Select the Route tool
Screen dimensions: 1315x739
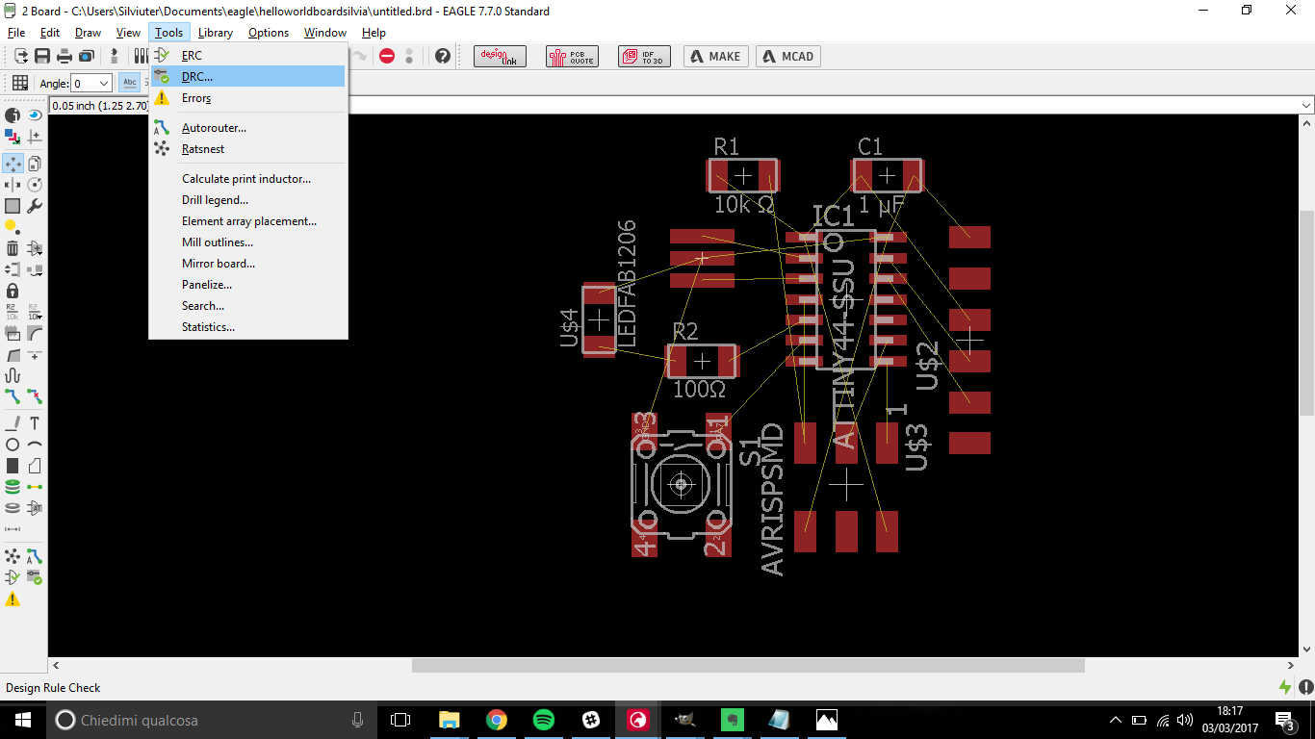[13, 396]
